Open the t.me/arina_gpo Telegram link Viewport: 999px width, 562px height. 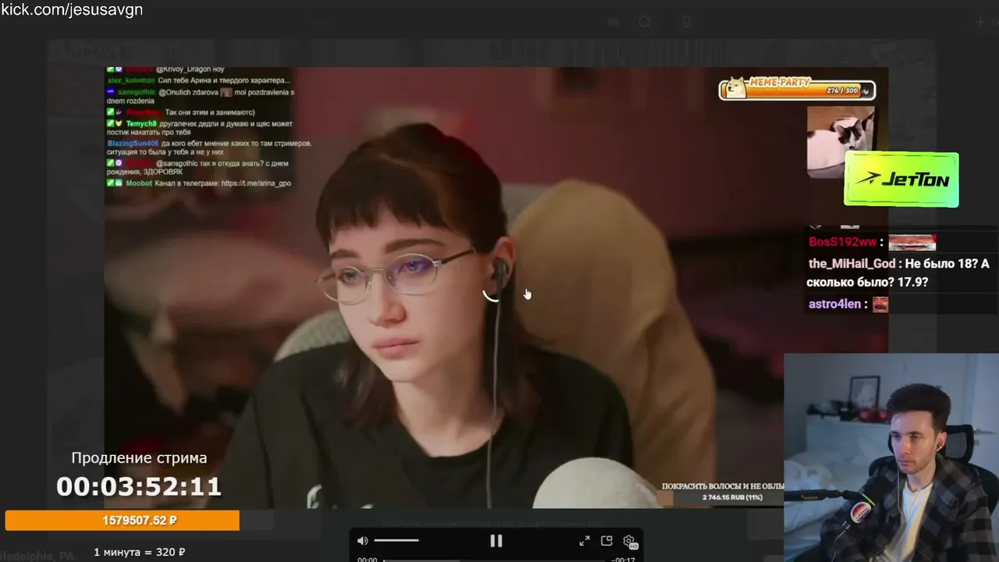click(x=256, y=183)
